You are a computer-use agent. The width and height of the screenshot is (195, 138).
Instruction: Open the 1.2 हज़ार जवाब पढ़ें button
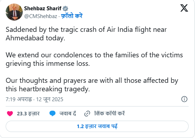click(x=97, y=126)
